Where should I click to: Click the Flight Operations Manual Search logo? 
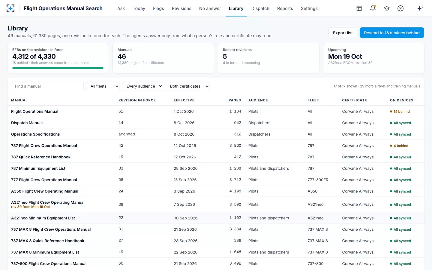click(x=10, y=8)
